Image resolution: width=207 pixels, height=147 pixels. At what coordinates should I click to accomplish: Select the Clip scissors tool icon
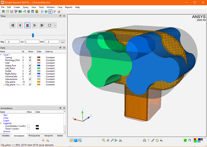50,11
